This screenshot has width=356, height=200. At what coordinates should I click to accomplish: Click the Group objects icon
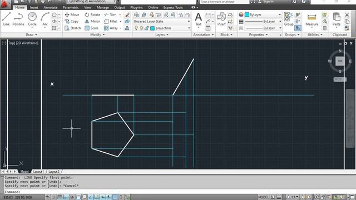tap(289, 19)
